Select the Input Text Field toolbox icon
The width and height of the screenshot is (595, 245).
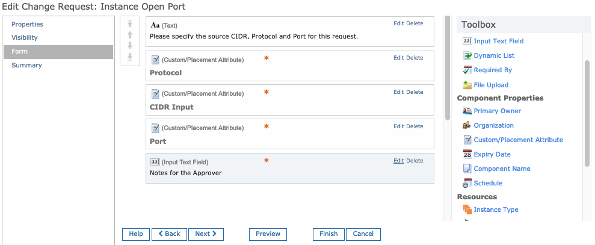pyautogui.click(x=467, y=41)
